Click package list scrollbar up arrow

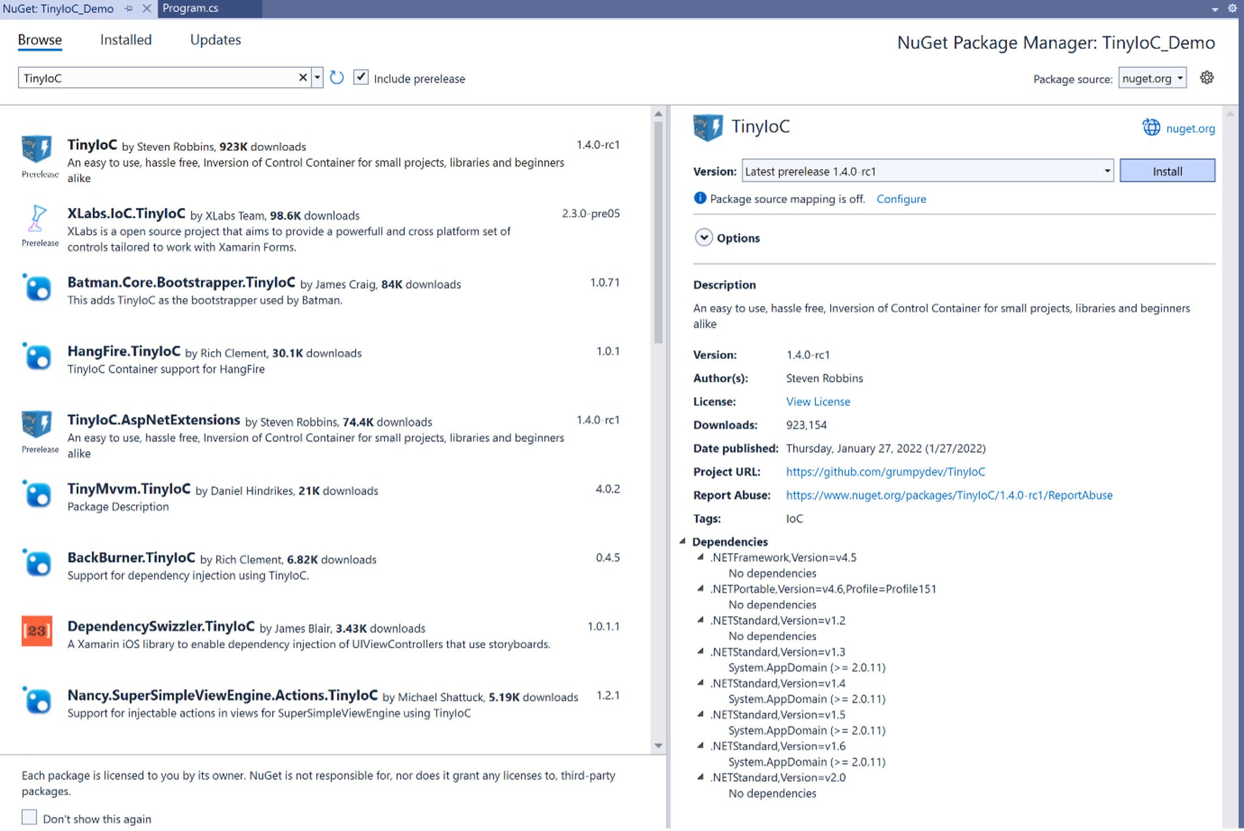[x=658, y=114]
